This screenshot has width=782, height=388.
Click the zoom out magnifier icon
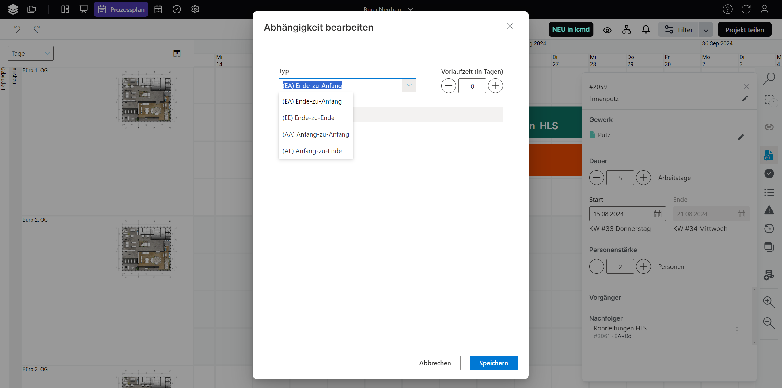769,323
